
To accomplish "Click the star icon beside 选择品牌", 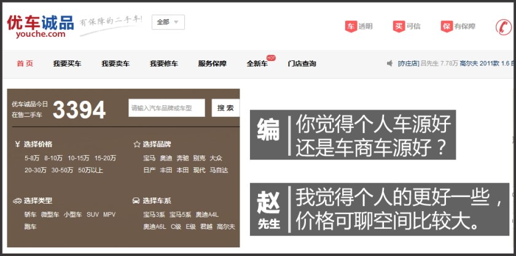I will [x=136, y=145].
